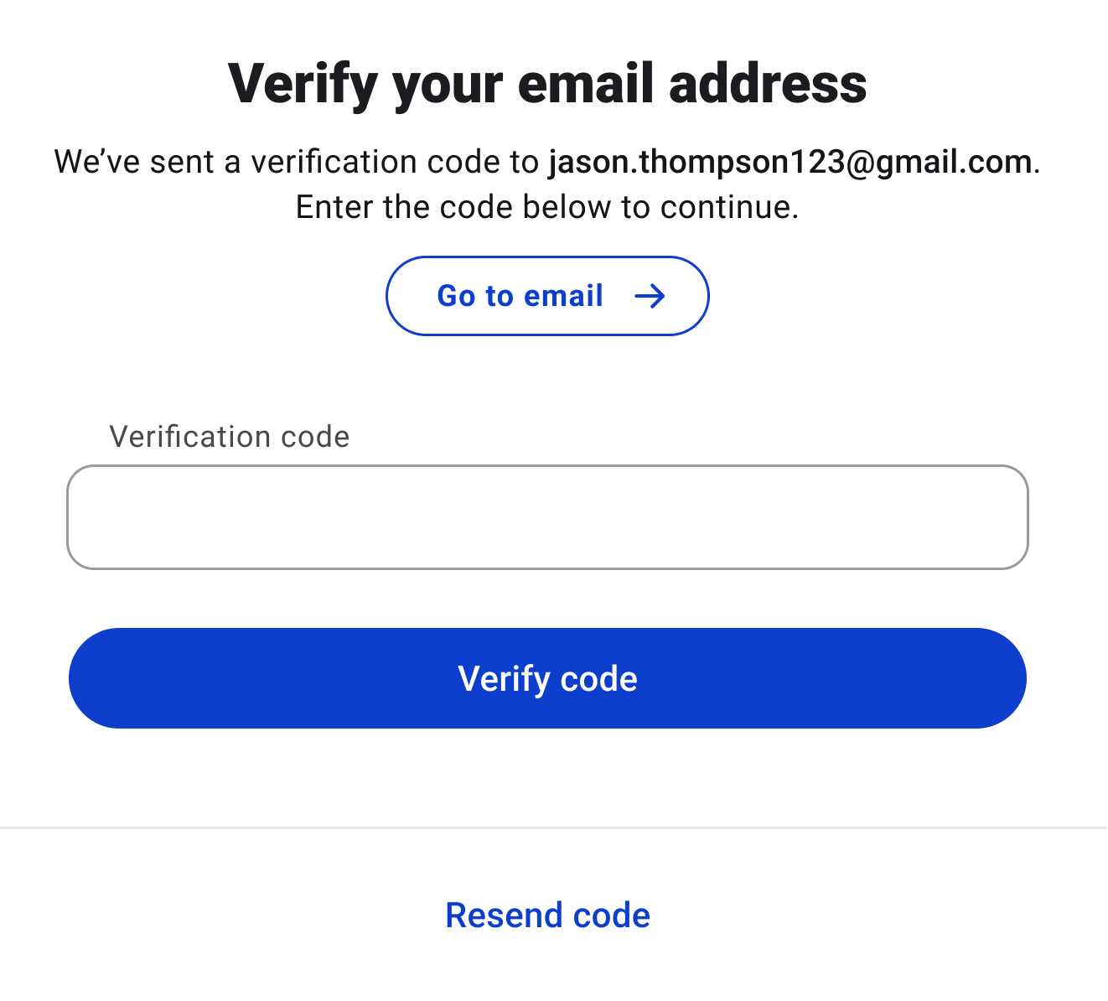Click the horizontal divider above Resend code
Image resolution: width=1108 pixels, height=1001 pixels.
click(x=553, y=827)
